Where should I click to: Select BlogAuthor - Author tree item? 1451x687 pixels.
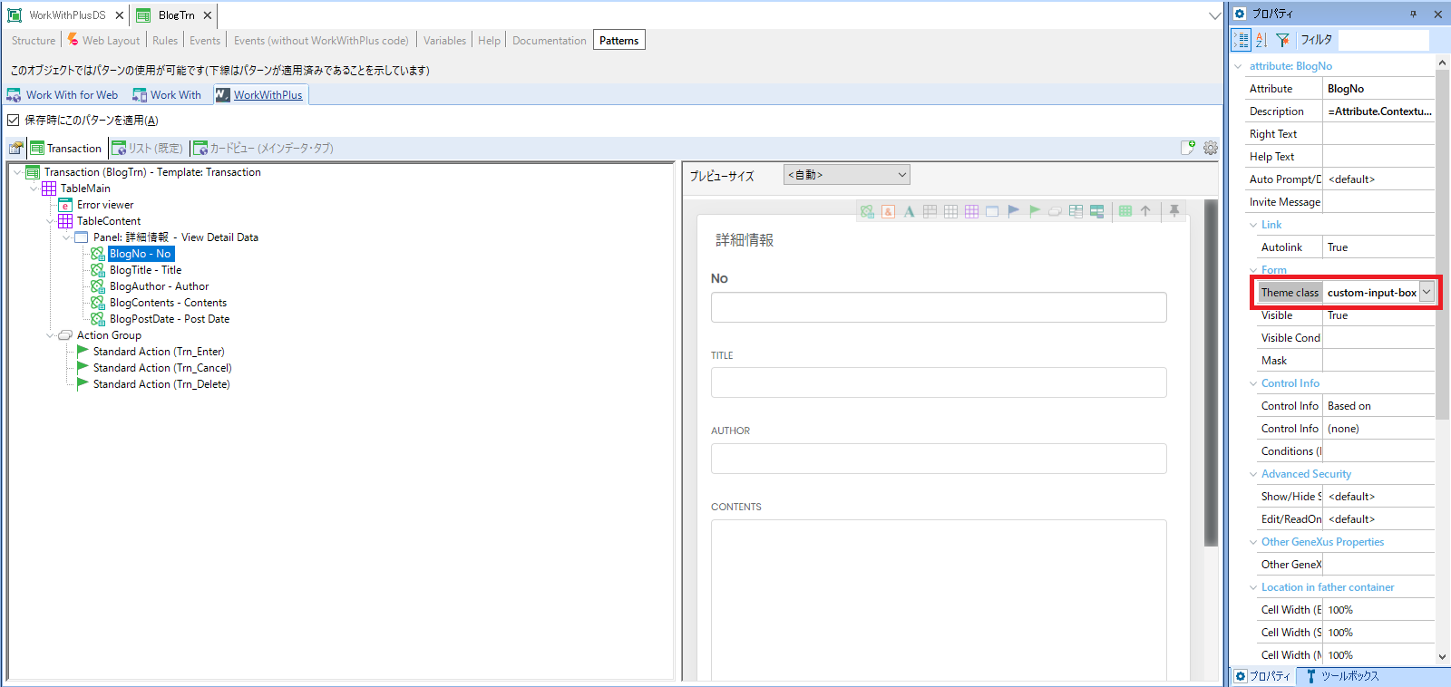click(x=159, y=286)
